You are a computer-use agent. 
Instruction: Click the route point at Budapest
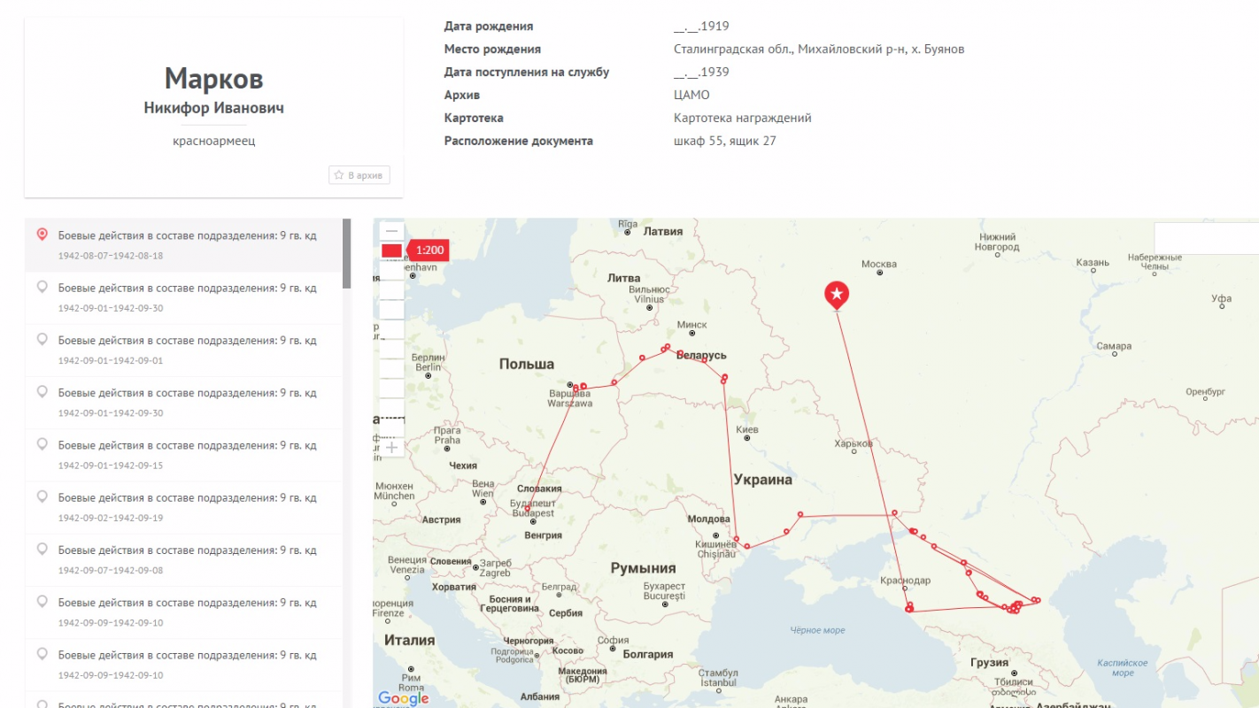528,508
